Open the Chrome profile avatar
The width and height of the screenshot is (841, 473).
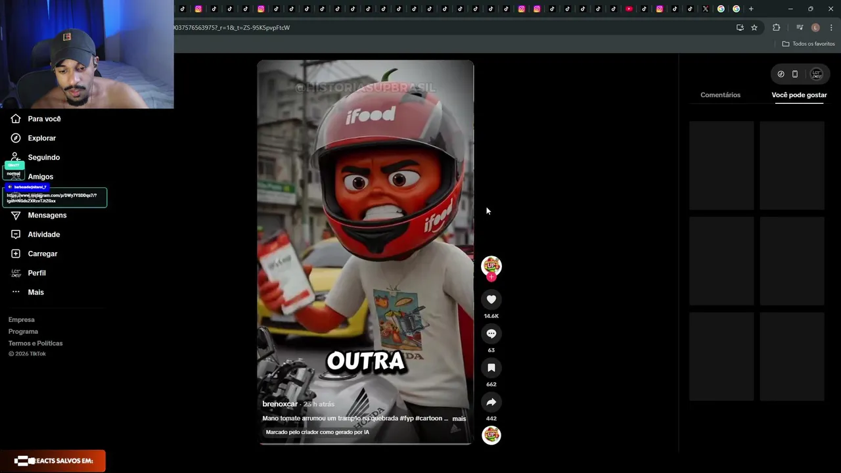click(x=815, y=28)
